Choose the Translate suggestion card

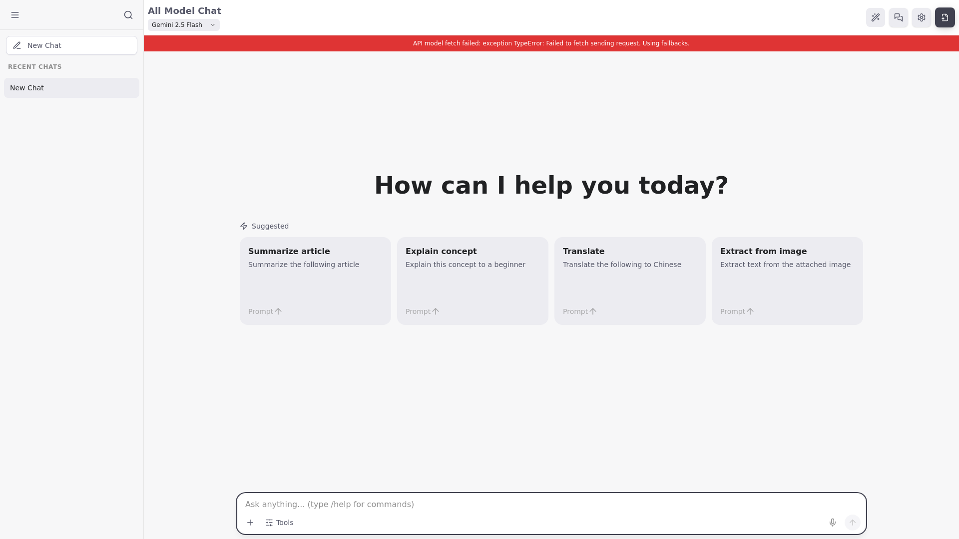tap(630, 281)
